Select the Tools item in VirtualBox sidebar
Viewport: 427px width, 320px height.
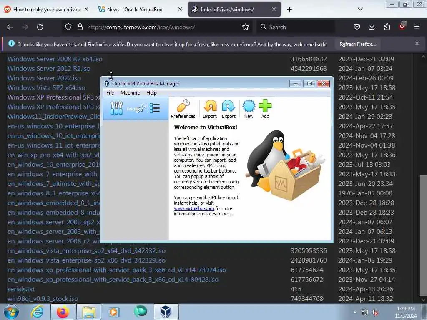pos(136,109)
